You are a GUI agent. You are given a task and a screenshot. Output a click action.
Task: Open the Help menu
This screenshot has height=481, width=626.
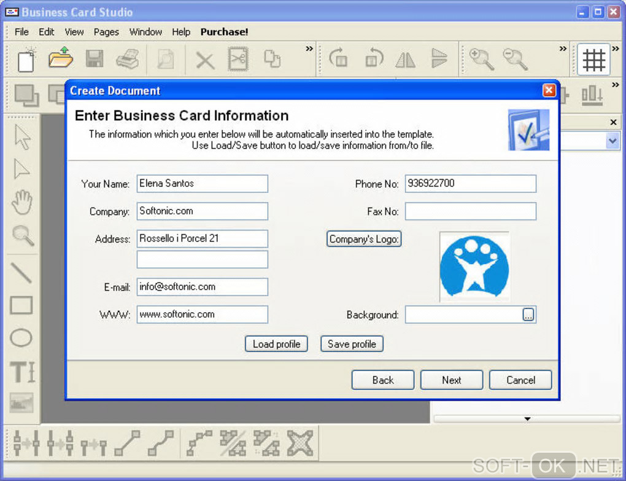(x=181, y=32)
